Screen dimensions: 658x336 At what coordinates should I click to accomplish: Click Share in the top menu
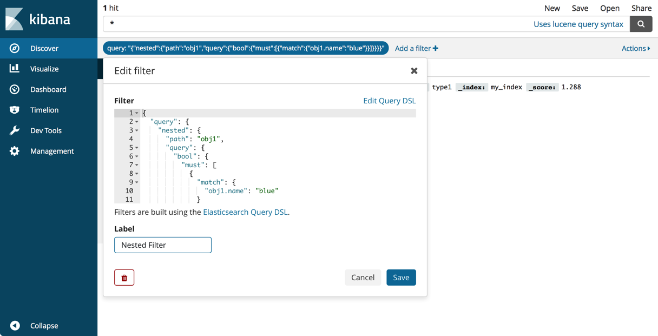click(x=641, y=8)
